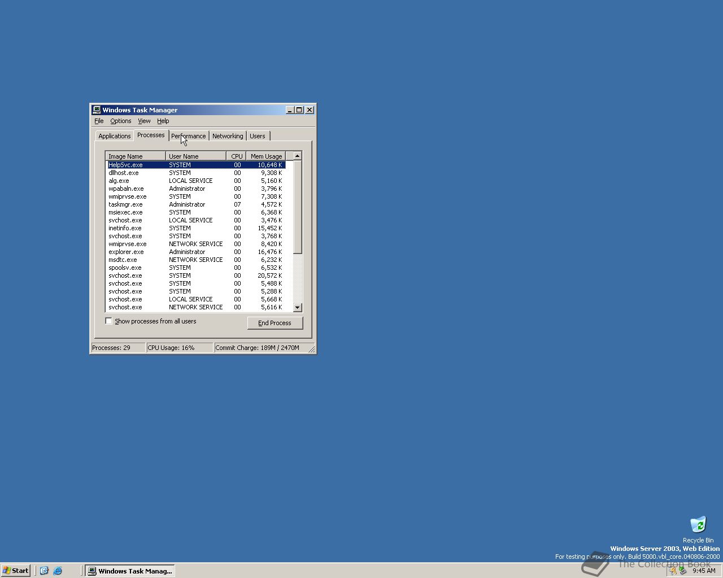Open the Start menu
Viewport: 723px width, 578px height.
tap(16, 571)
